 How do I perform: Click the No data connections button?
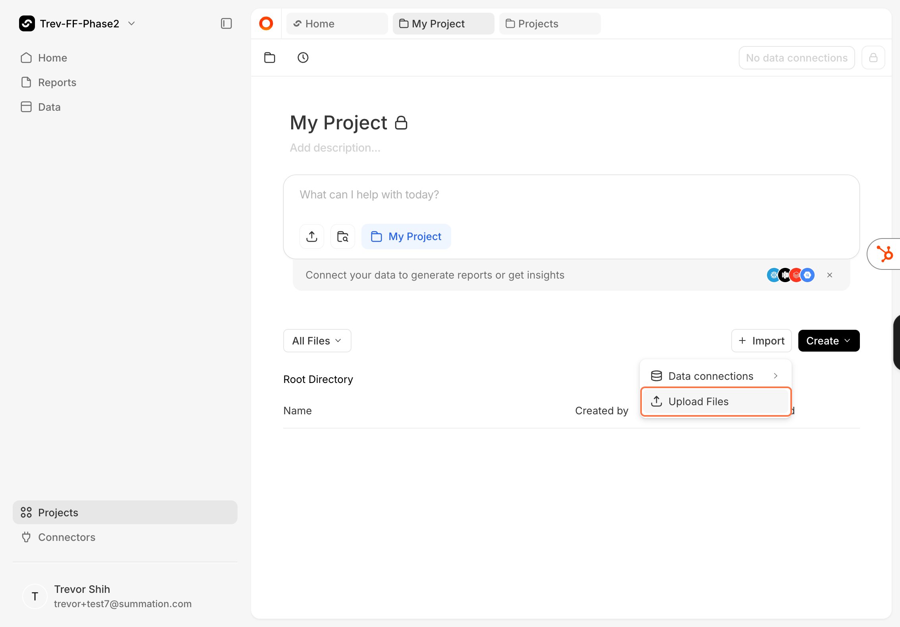click(x=797, y=58)
